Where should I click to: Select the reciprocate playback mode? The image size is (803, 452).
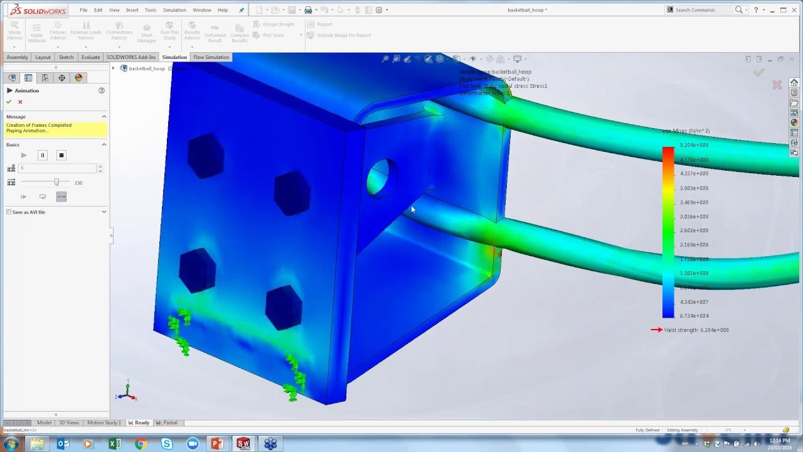coord(61,196)
